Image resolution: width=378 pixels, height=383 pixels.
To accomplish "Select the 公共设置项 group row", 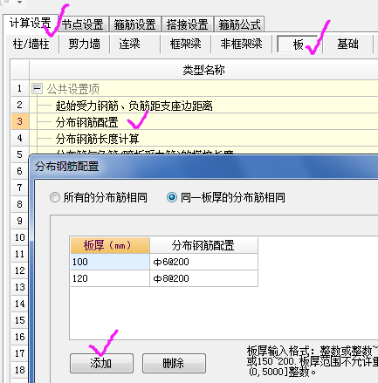I will click(x=203, y=88).
